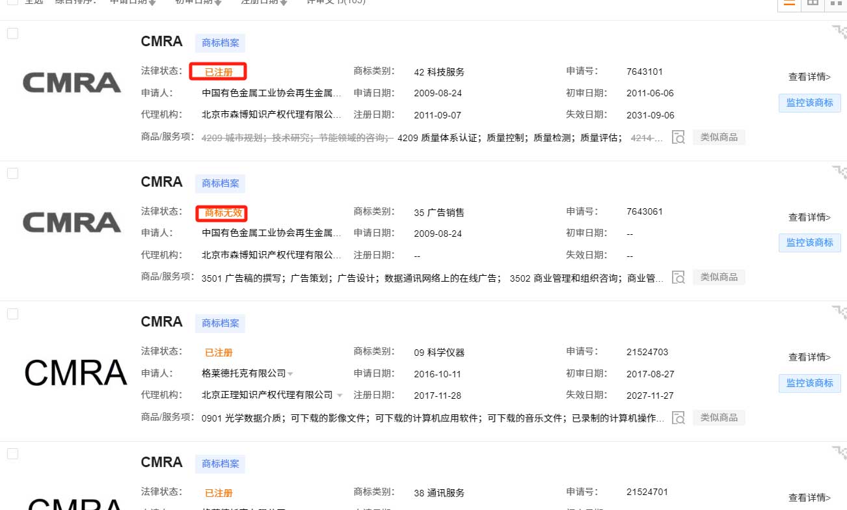Click goods text 0901 光学数据介质
This screenshot has height=510, width=847.
point(241,418)
